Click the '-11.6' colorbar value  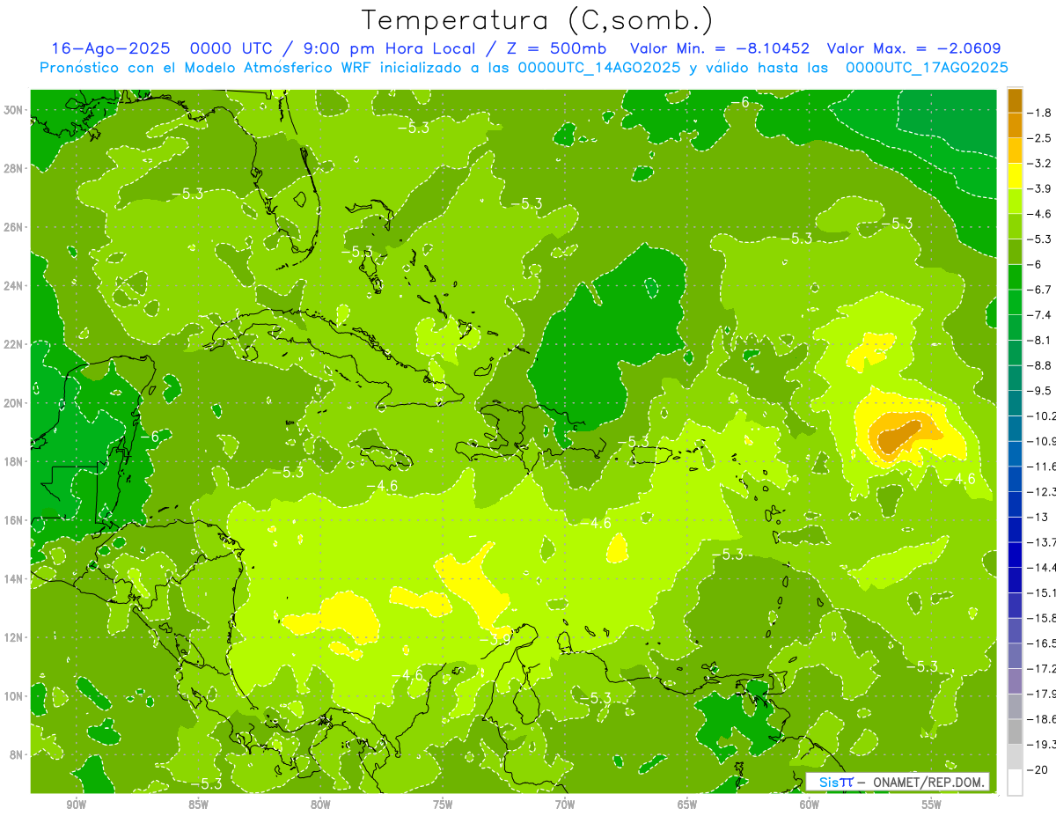point(1043,467)
